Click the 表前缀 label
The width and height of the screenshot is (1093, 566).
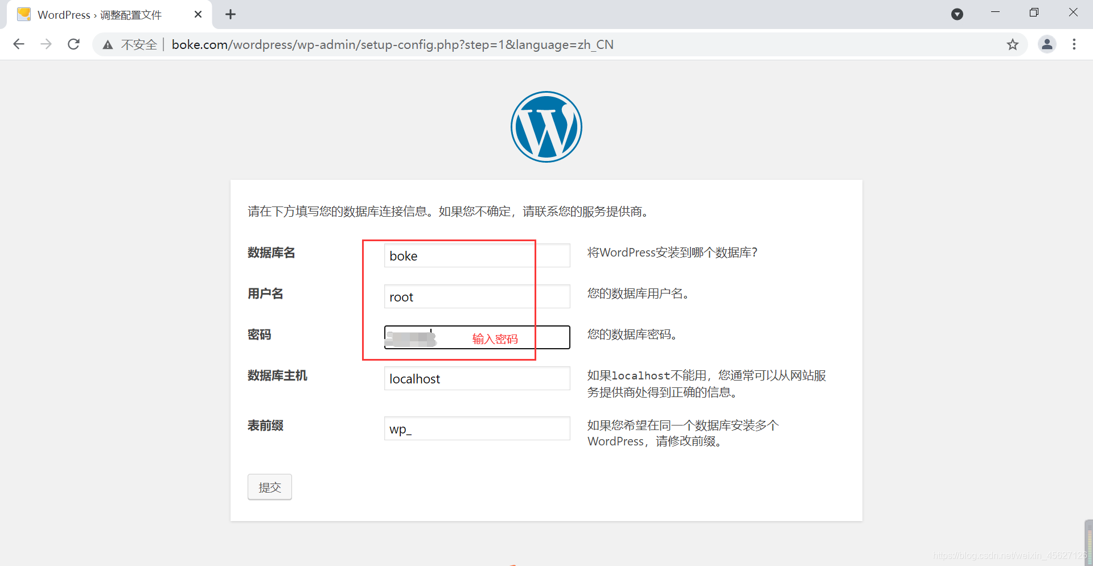point(265,425)
